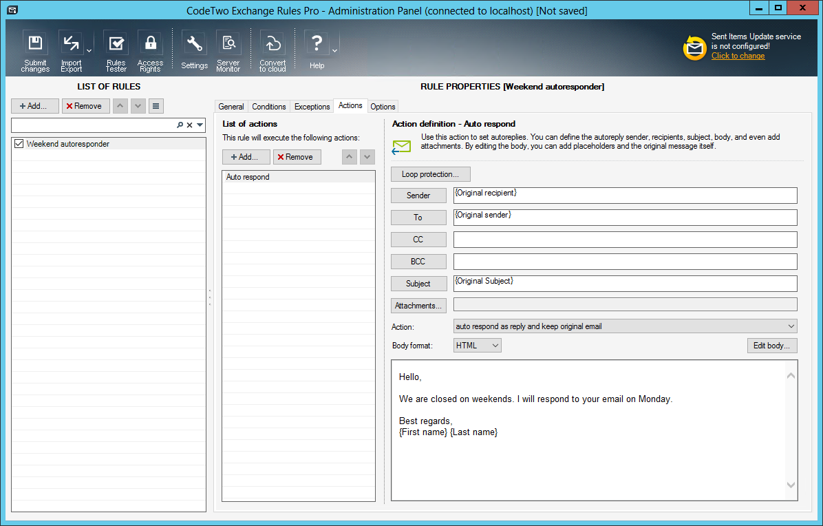The height and width of the screenshot is (526, 823).
Task: Remove the selected action from the list of actions
Action: point(297,157)
